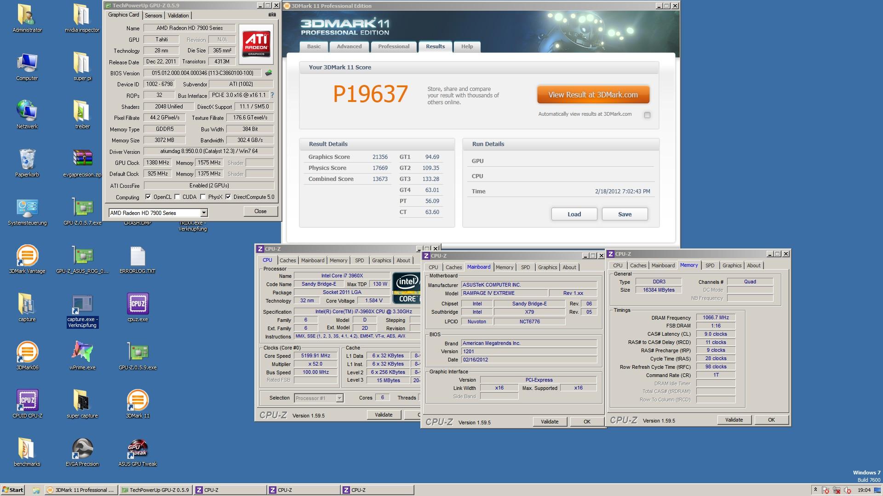883x496 pixels.
Task: Launch GPU-Z.0.5.9.exe desktop icon
Action: click(138, 356)
